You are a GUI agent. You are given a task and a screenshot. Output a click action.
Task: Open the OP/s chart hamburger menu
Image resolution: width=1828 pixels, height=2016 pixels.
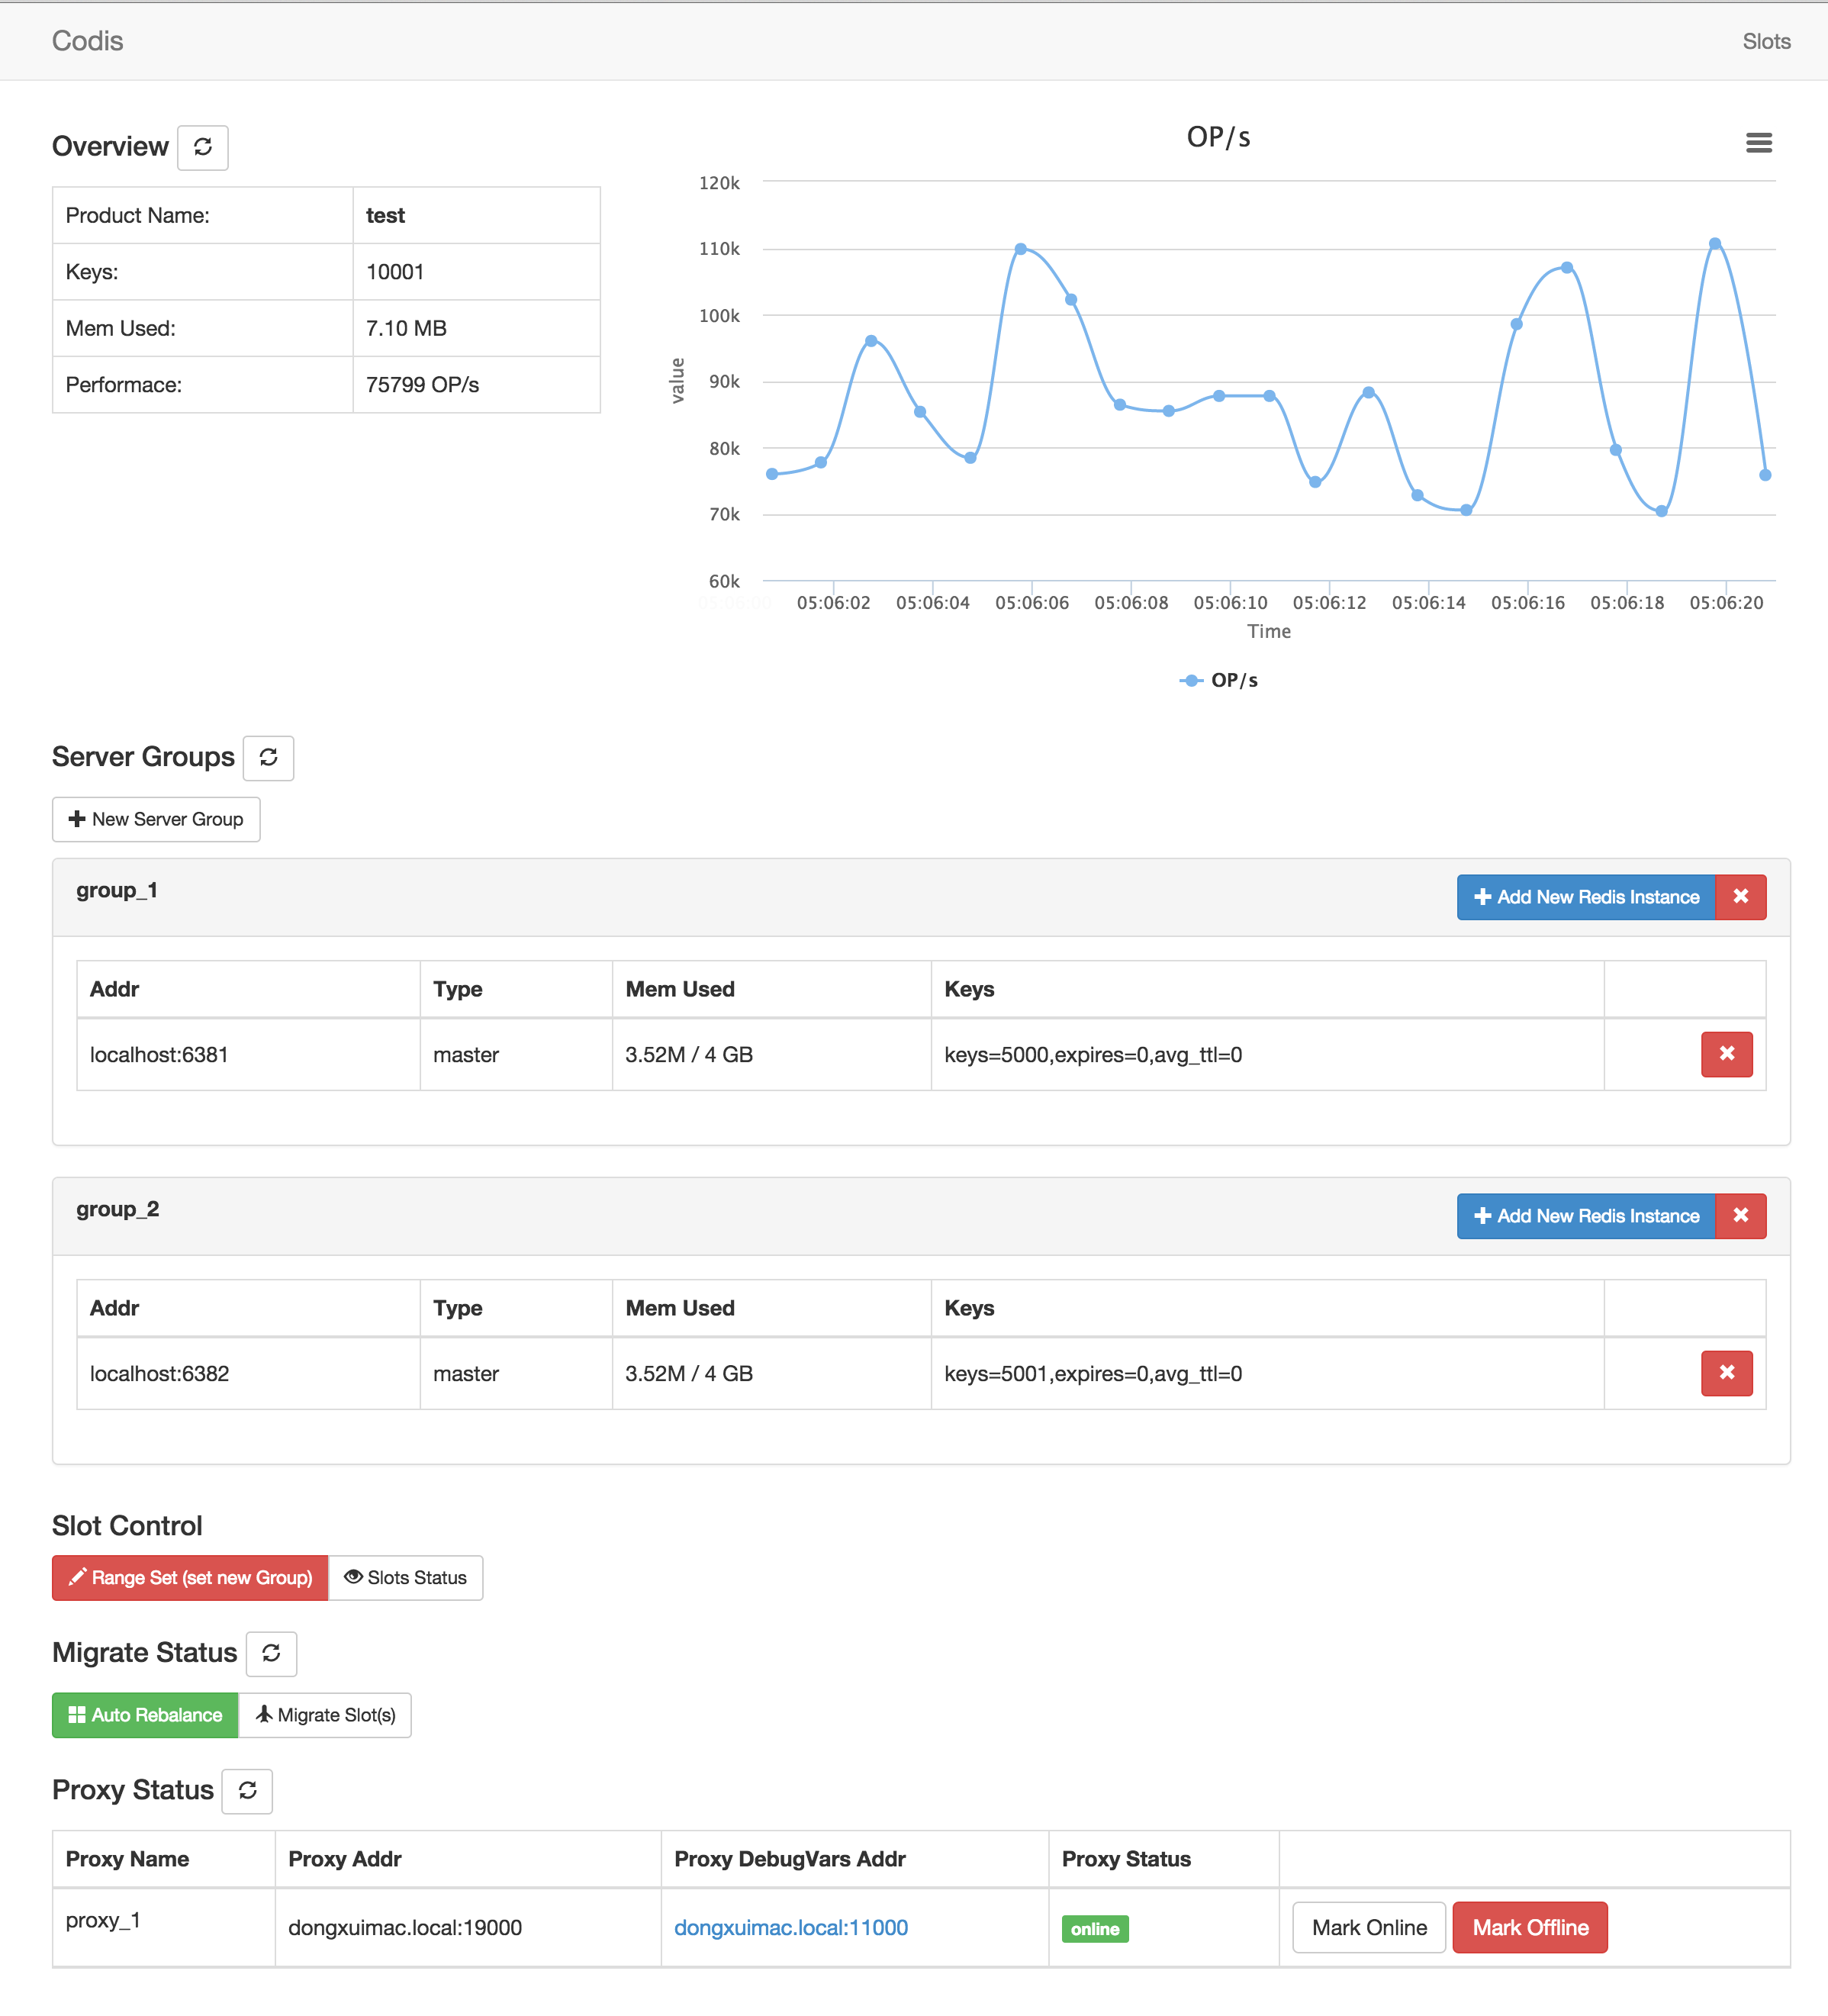point(1758,143)
